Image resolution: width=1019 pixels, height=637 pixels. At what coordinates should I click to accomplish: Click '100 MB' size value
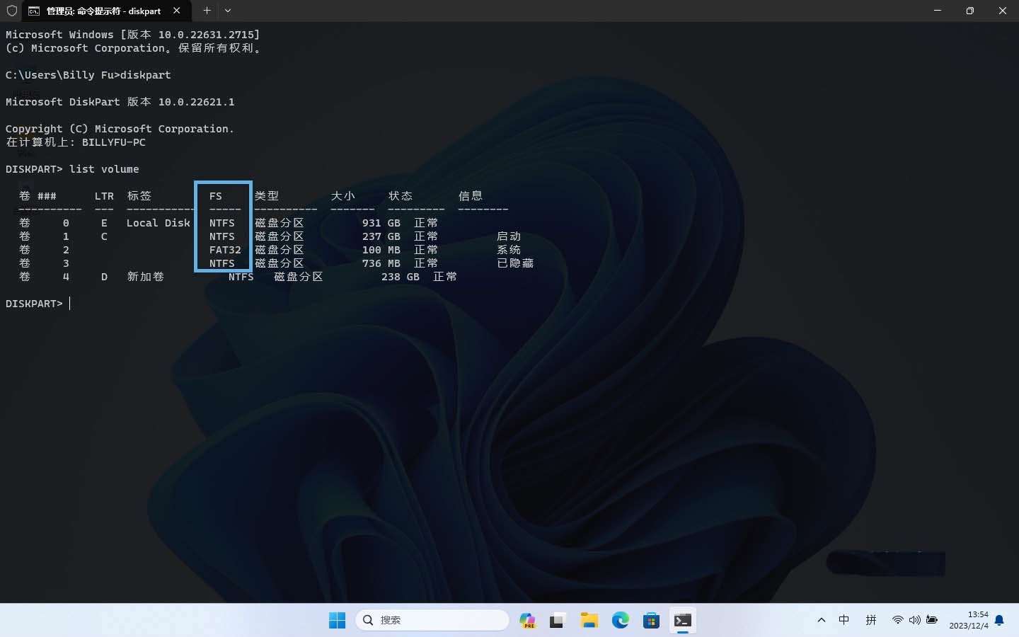381,250
